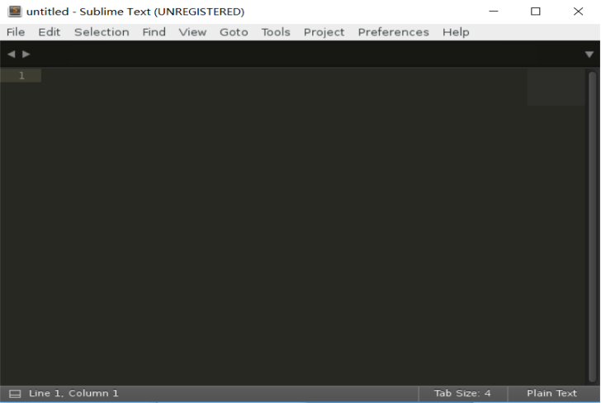Close the Sublime Text window
Image resolution: width=601 pixels, height=403 pixels.
coord(578,11)
